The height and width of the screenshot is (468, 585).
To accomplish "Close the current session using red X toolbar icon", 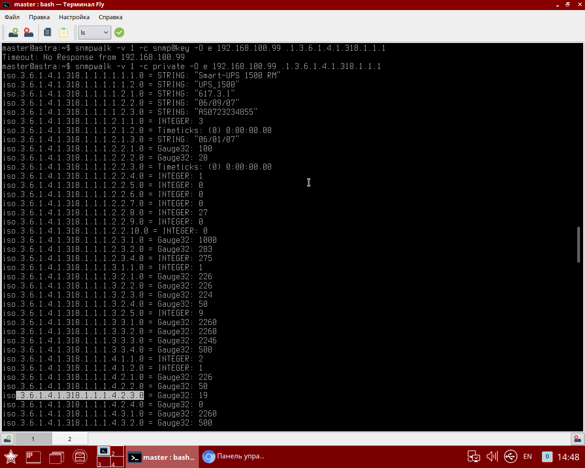I will coord(27,32).
